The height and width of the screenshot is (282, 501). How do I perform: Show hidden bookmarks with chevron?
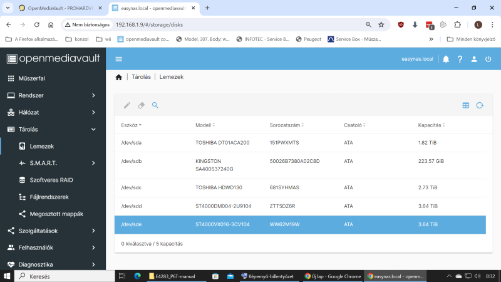(431, 39)
